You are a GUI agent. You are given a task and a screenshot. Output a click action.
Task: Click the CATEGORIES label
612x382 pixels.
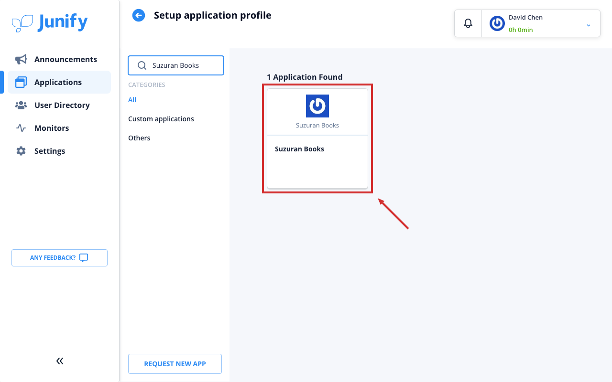147,85
